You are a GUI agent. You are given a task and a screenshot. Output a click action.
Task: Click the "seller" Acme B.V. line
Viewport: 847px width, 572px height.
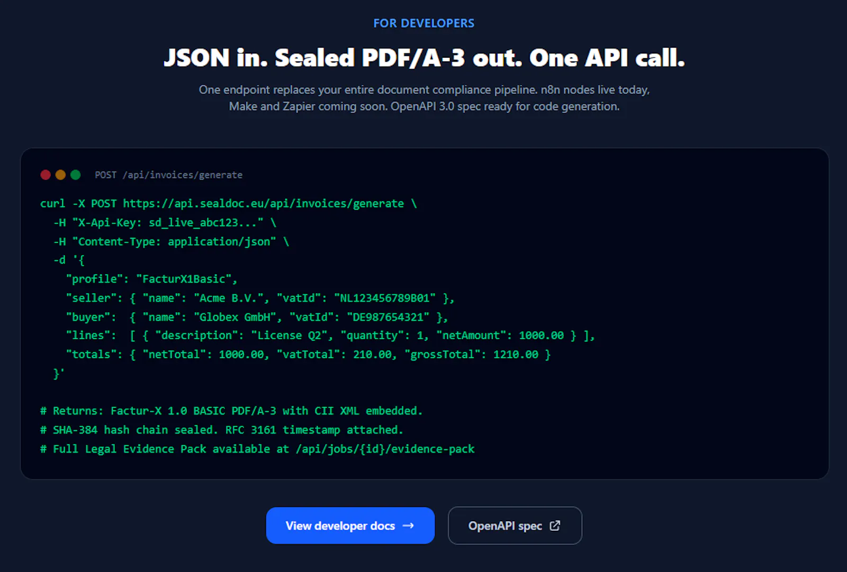[x=260, y=298]
